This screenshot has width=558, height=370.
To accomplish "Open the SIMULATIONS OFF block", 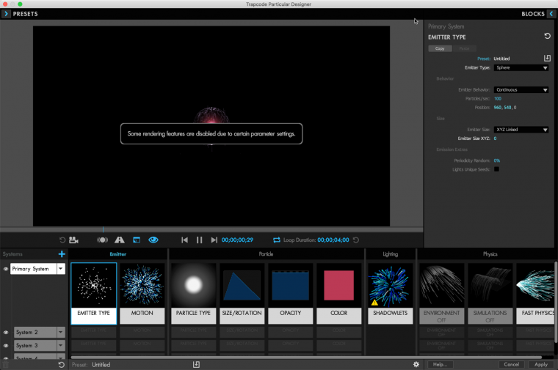I will (490, 293).
